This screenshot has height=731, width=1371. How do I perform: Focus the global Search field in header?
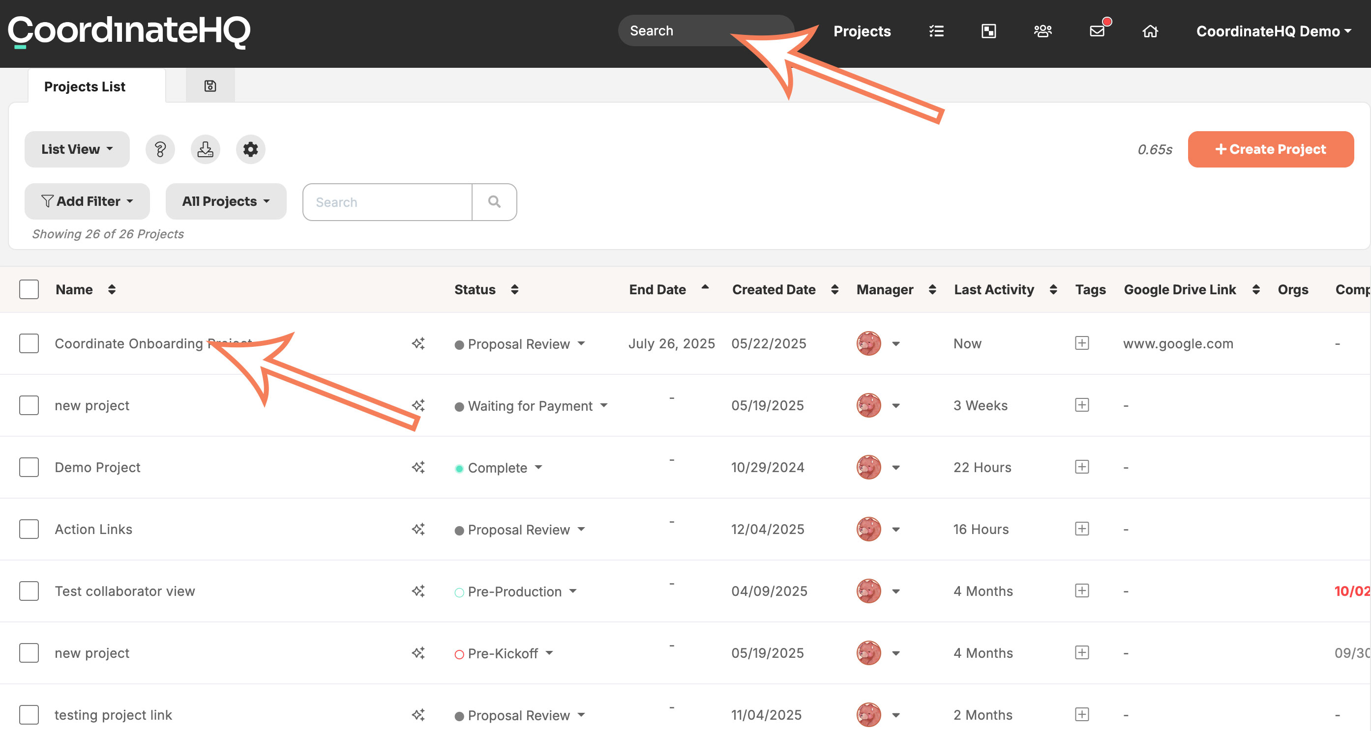point(706,31)
